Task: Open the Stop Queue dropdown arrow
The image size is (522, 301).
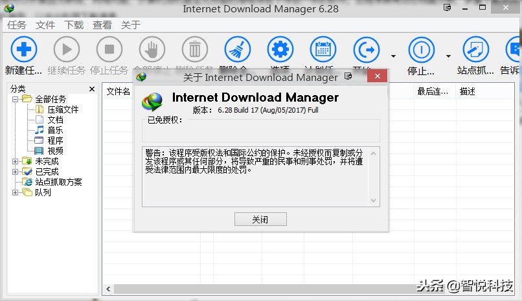Action: click(448, 56)
